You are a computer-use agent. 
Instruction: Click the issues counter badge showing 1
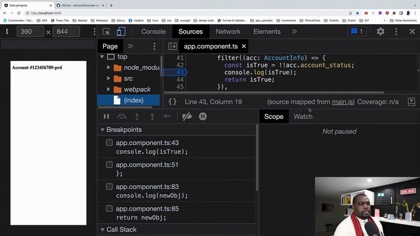pos(357,31)
